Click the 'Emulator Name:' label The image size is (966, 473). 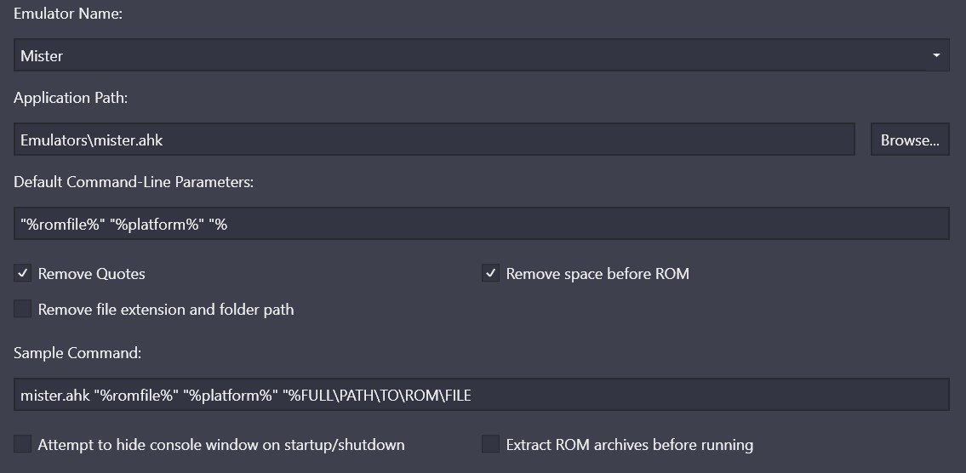[x=68, y=14]
